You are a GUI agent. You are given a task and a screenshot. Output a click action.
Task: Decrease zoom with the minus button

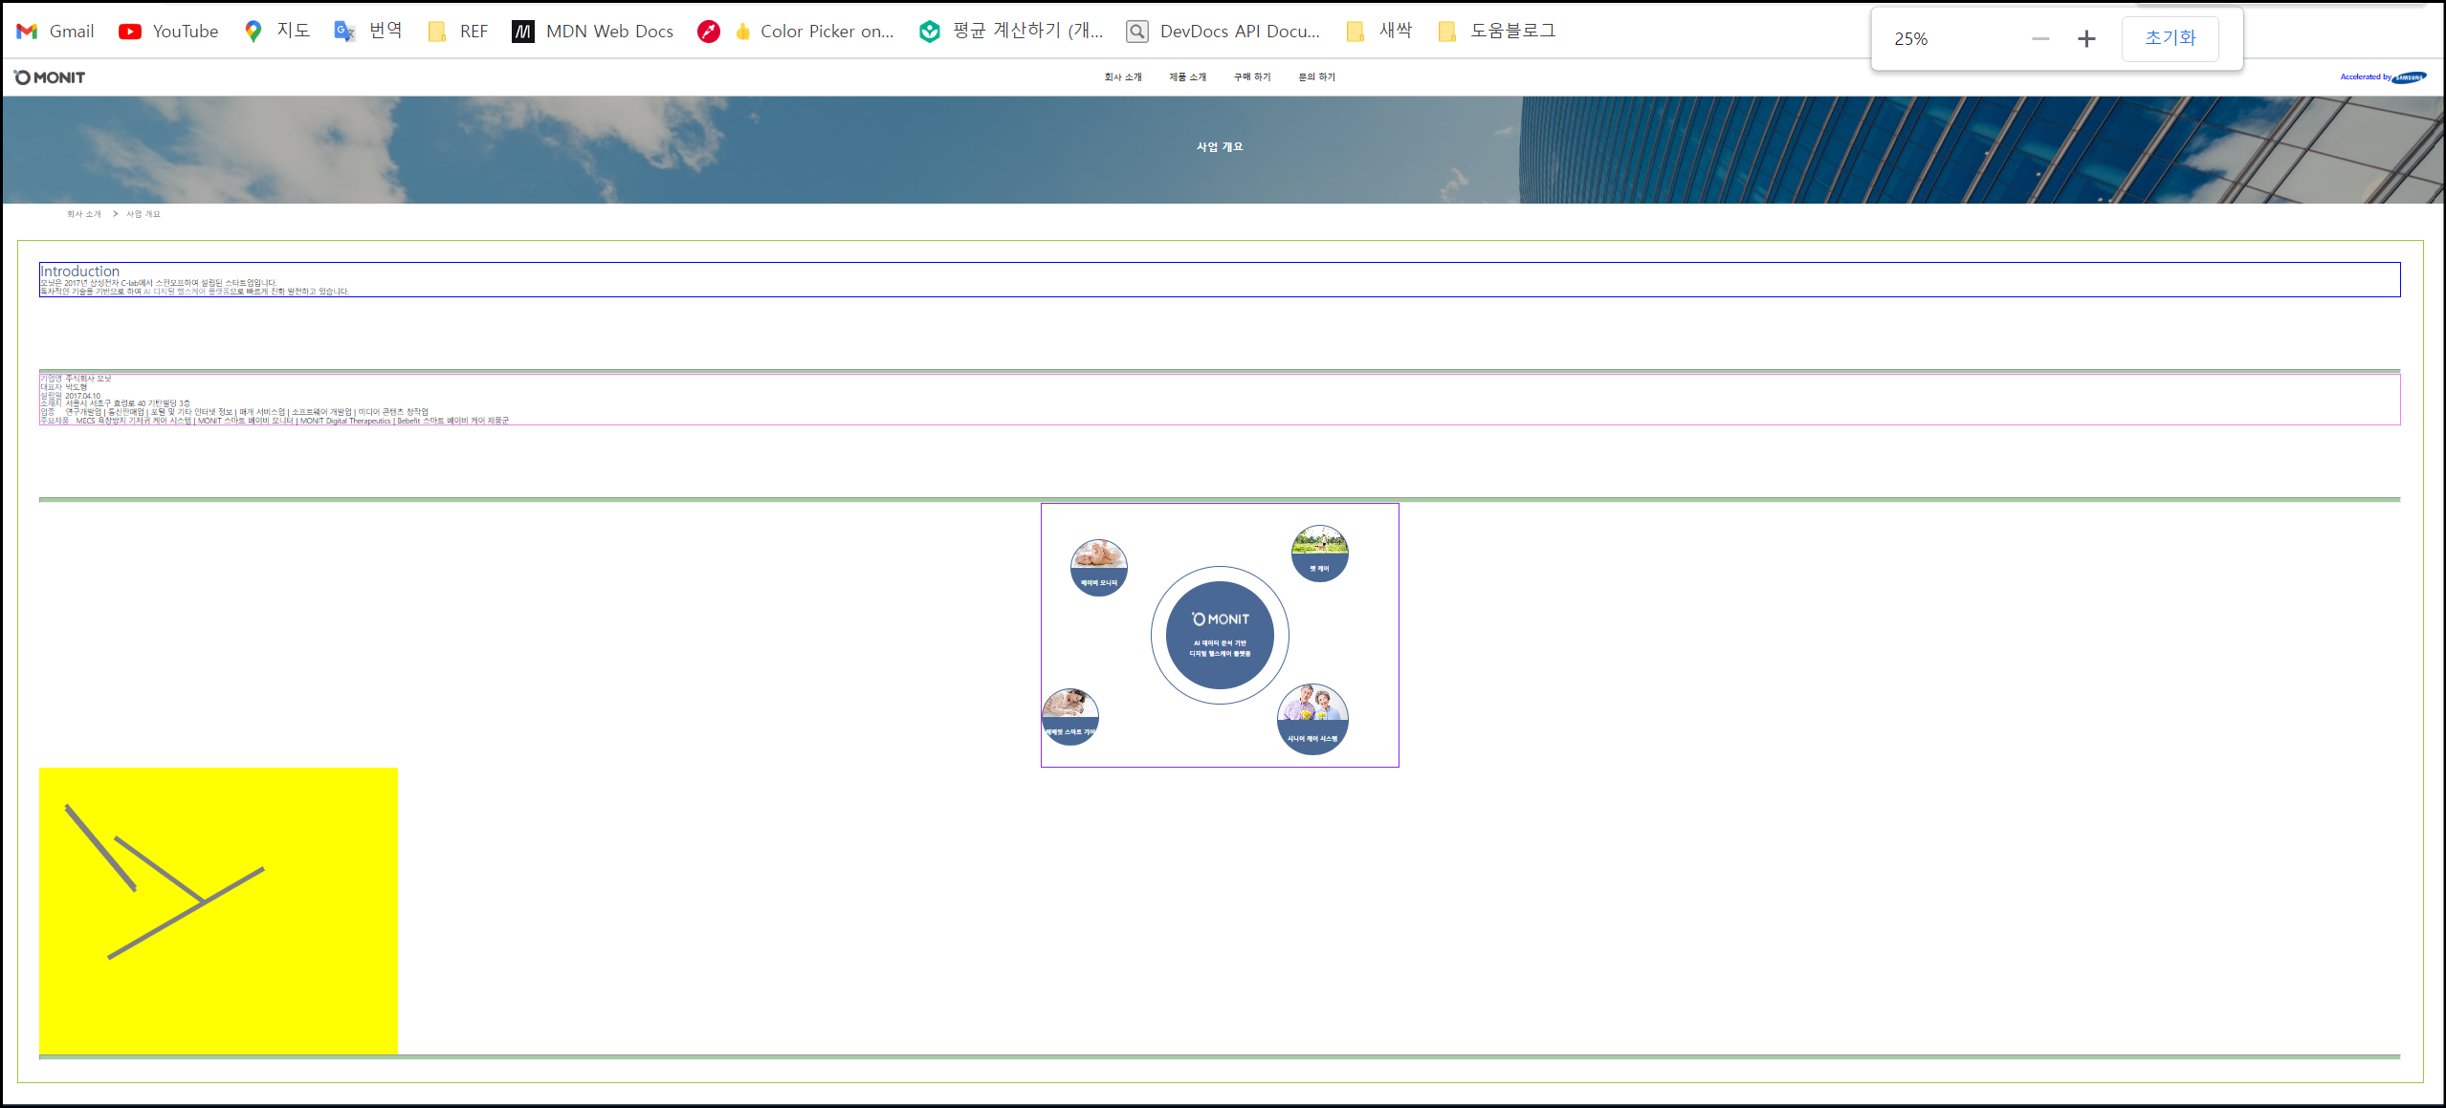(2040, 38)
